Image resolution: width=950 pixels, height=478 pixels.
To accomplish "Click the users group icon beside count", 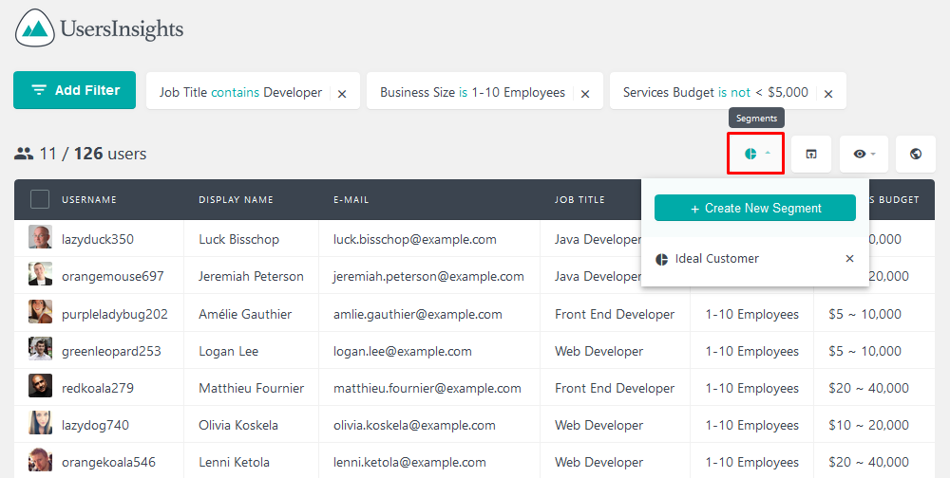I will point(24,154).
